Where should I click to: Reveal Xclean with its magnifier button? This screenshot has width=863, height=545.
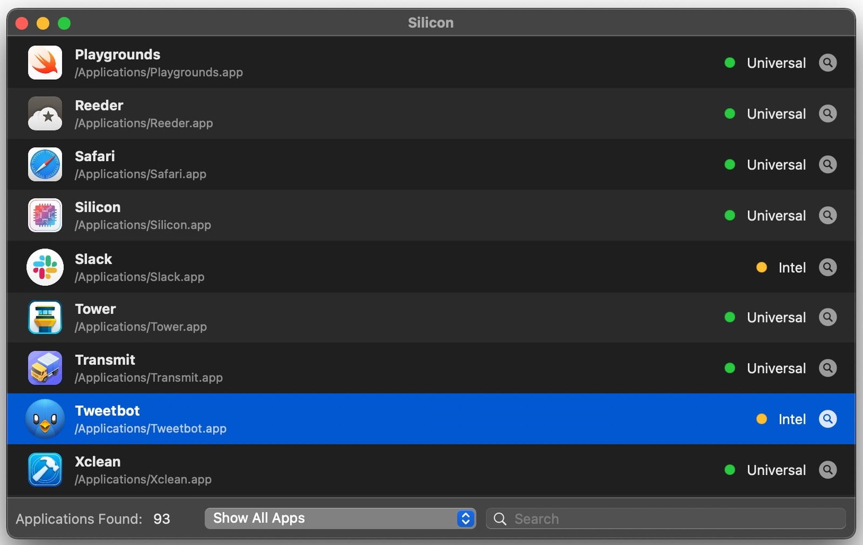tap(828, 470)
